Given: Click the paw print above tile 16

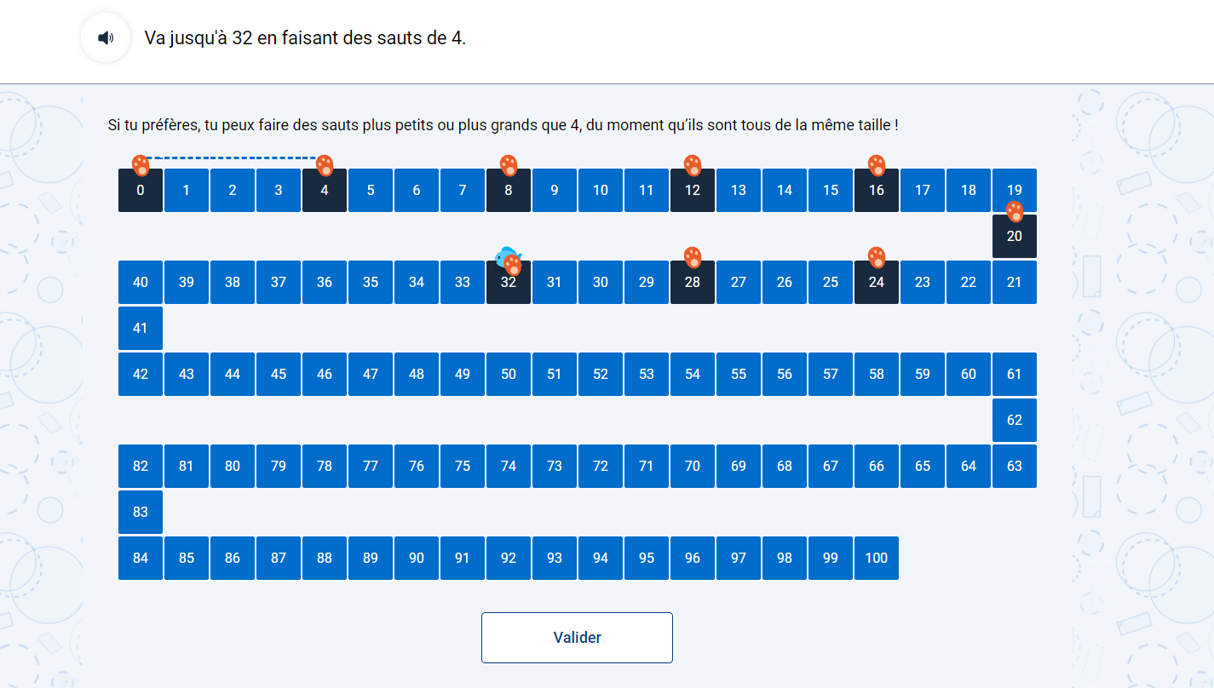Looking at the screenshot, I should (877, 164).
